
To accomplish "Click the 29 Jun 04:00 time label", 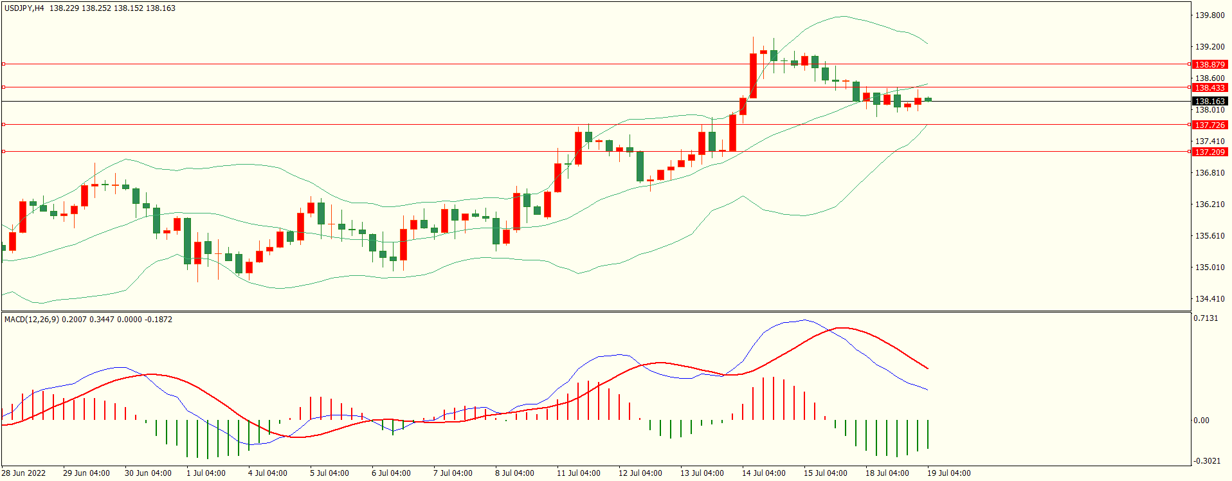I will click(86, 473).
